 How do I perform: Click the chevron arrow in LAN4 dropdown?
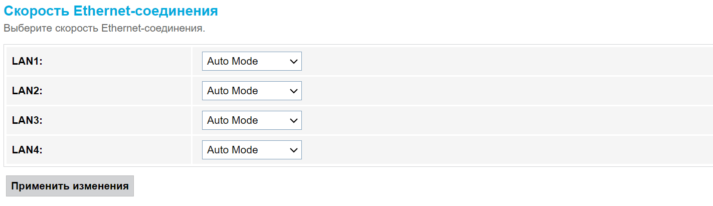[293, 150]
